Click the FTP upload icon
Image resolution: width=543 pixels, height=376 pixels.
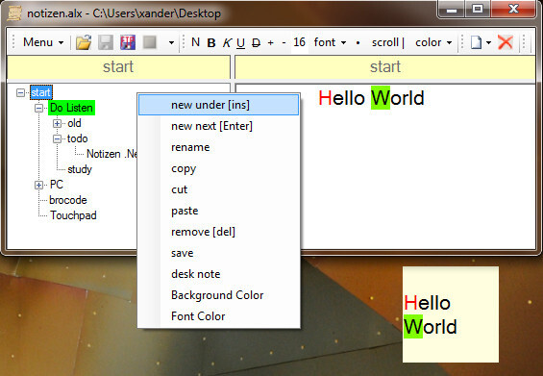point(128,42)
